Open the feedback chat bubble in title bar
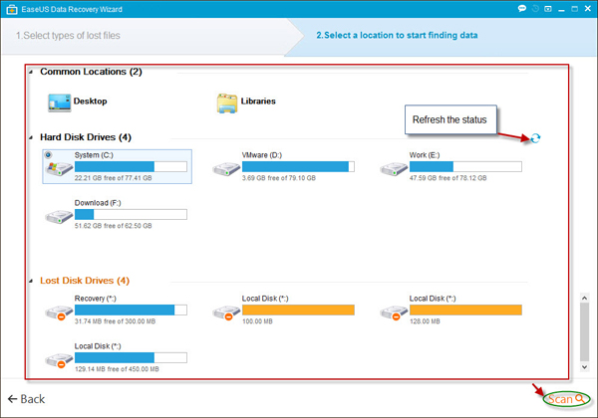 (x=524, y=8)
